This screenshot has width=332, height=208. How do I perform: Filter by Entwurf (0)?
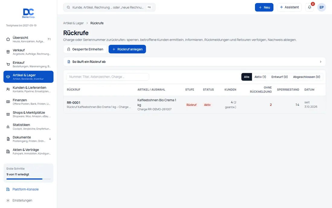coord(279,77)
